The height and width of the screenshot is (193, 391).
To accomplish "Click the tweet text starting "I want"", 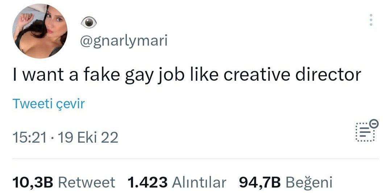I will pyautogui.click(x=187, y=75).
